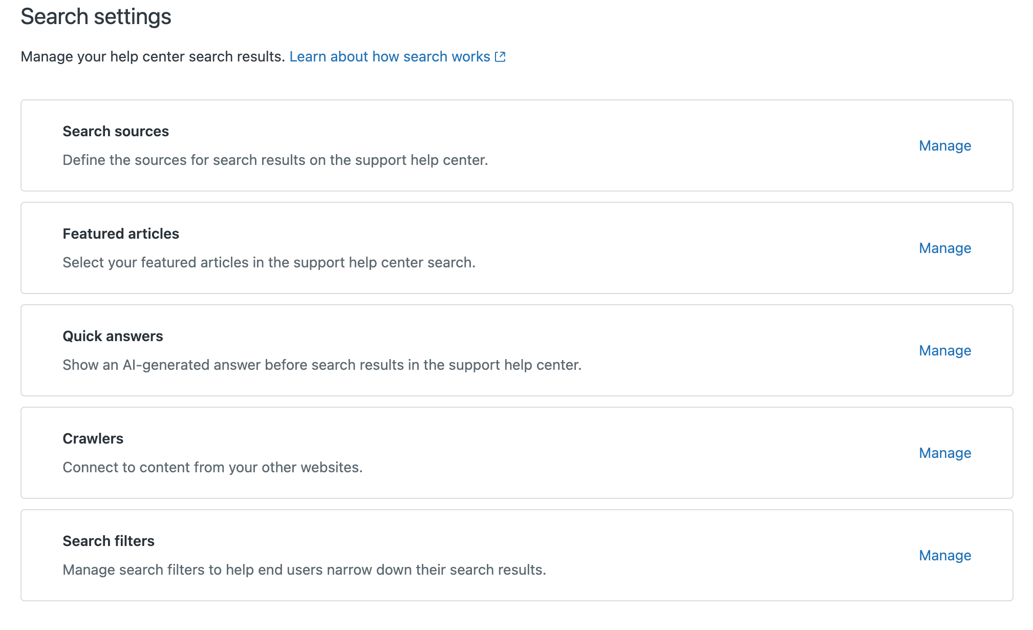
Task: Open Manage for Featured articles
Action: [x=944, y=248]
